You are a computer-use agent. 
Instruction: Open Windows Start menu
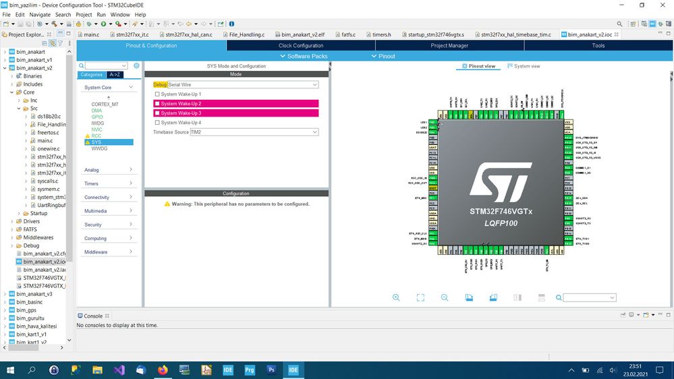click(10, 370)
